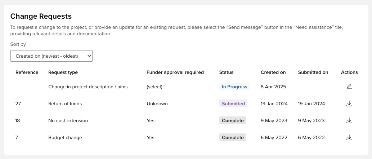Select Change in project description / aims row
Screen dimensions: 372x159
point(88,87)
